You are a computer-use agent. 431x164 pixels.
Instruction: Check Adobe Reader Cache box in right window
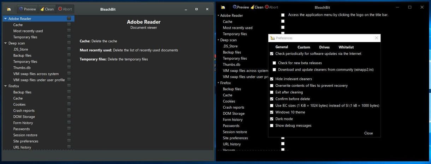tap(283, 22)
